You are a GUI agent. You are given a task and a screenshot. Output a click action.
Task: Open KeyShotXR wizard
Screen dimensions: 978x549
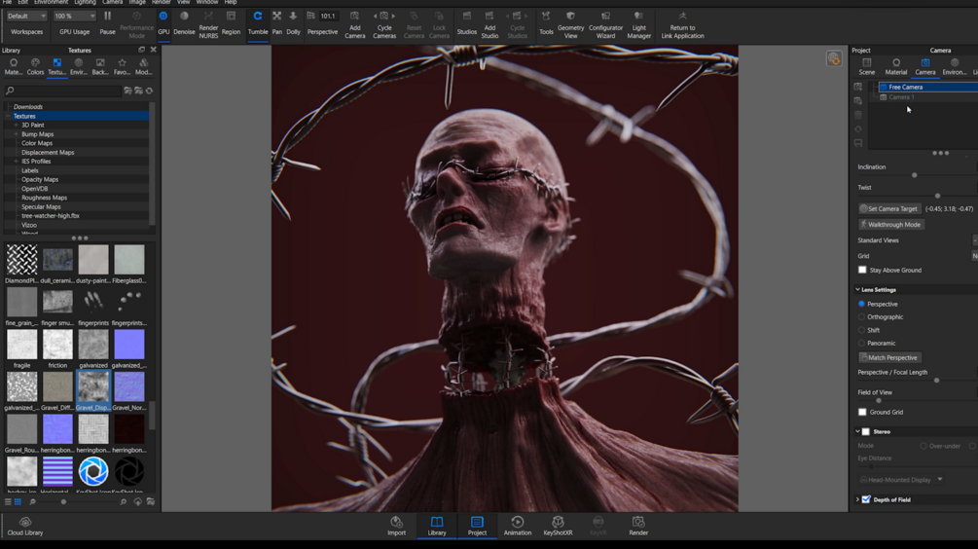558,526
